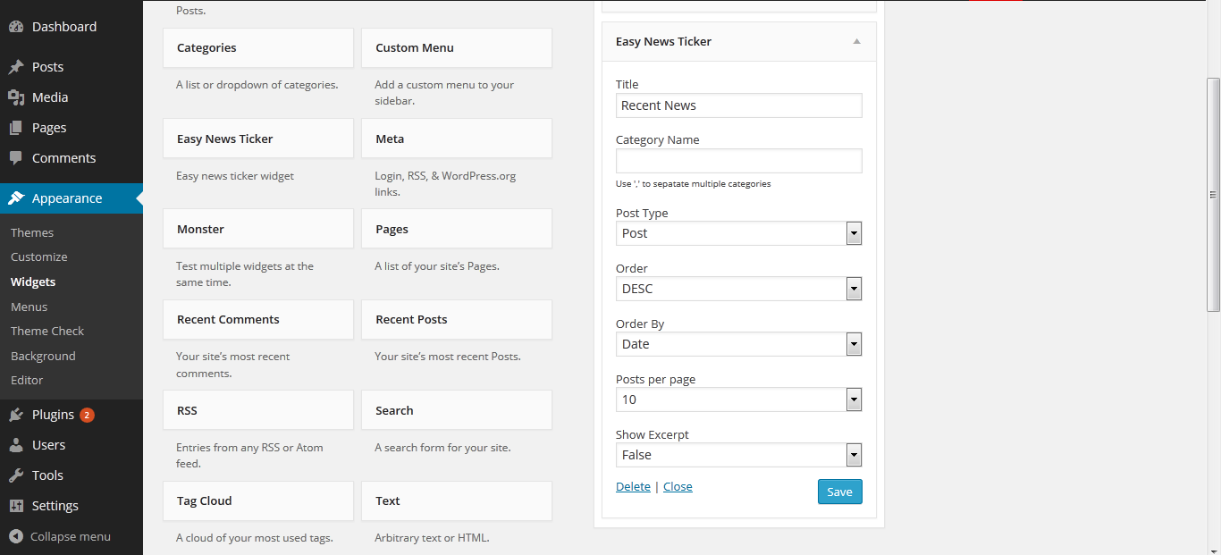Click Collapse menu text
Viewport: 1221px width, 555px height.
pyautogui.click(x=71, y=536)
